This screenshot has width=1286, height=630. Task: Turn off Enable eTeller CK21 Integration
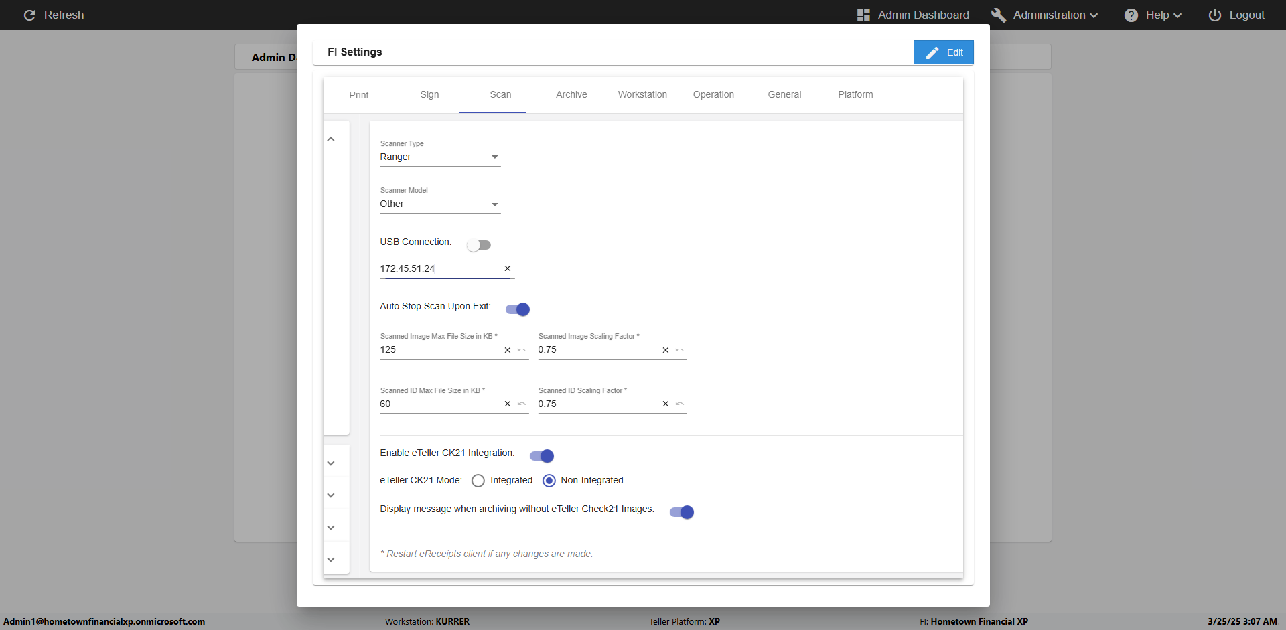(x=542, y=456)
